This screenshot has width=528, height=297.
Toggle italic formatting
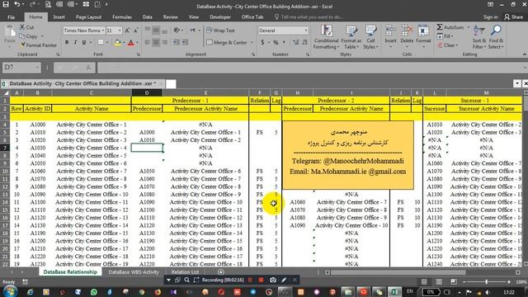tap(75, 42)
